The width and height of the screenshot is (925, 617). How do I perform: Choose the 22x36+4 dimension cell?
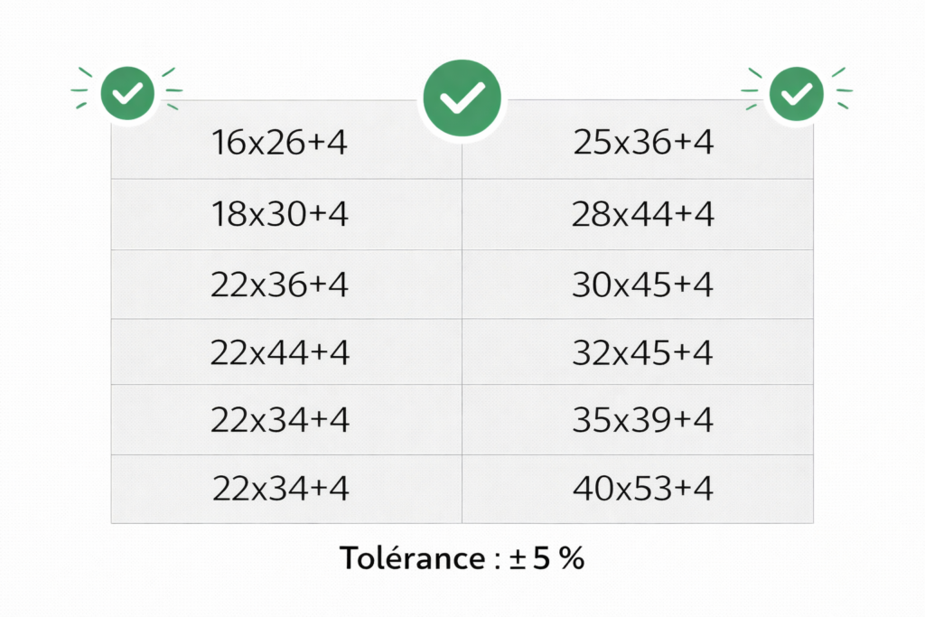[x=279, y=285]
